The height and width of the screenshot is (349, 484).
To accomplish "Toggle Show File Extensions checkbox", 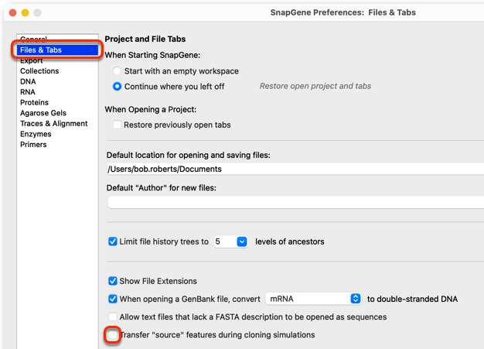I will [x=113, y=281].
